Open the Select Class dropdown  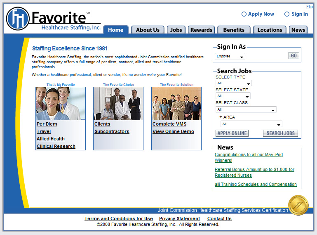tap(246, 109)
